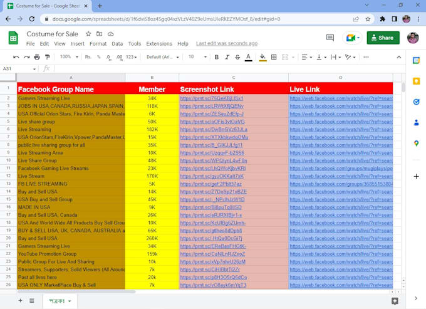
Task: Get add-ons with plus icon
Action: click(416, 176)
